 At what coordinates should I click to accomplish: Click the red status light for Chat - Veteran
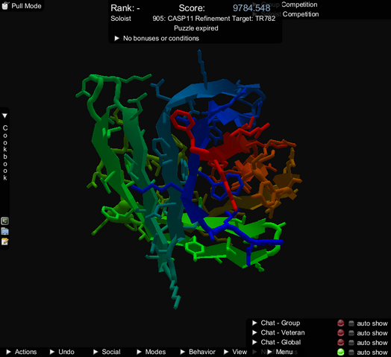pos(340,333)
